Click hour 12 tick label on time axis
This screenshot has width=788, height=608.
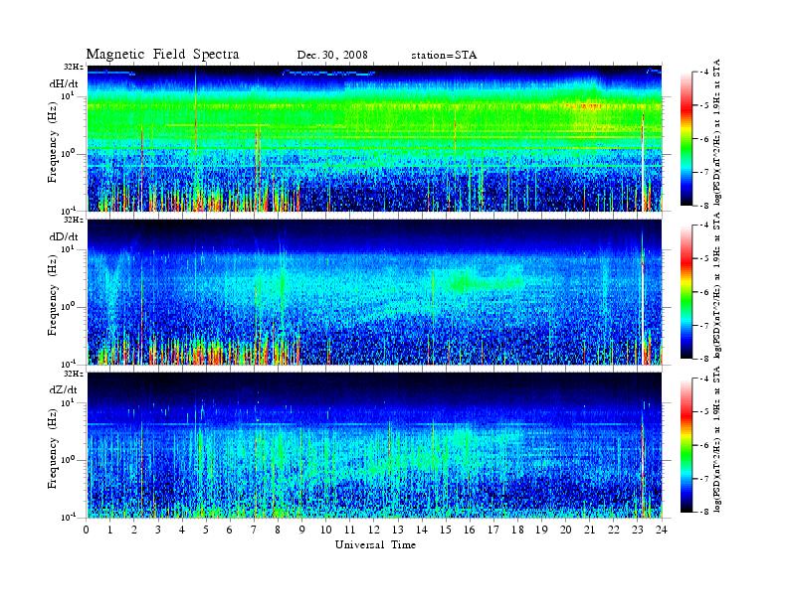[x=374, y=530]
